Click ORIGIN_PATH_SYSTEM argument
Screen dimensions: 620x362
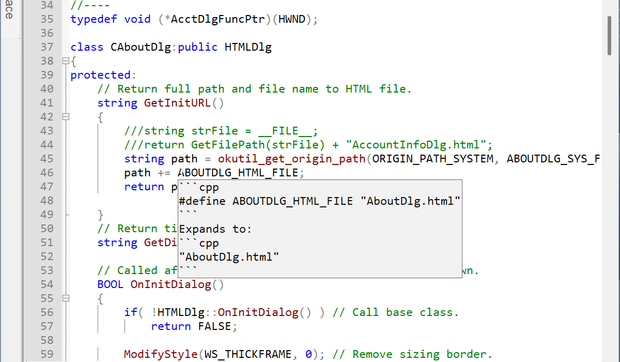pyautogui.click(x=432, y=159)
